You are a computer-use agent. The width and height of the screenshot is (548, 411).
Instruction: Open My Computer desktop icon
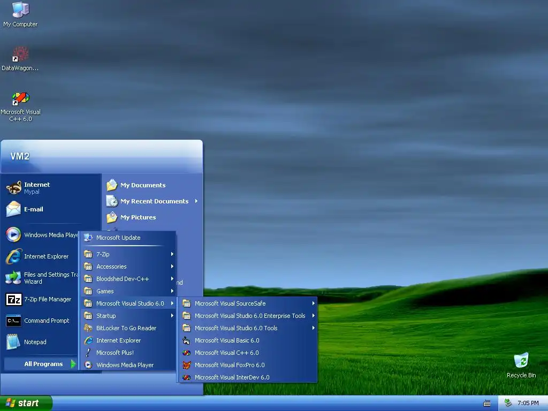coord(20,14)
